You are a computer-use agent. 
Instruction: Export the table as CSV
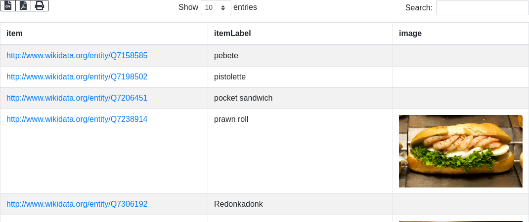pos(8,6)
